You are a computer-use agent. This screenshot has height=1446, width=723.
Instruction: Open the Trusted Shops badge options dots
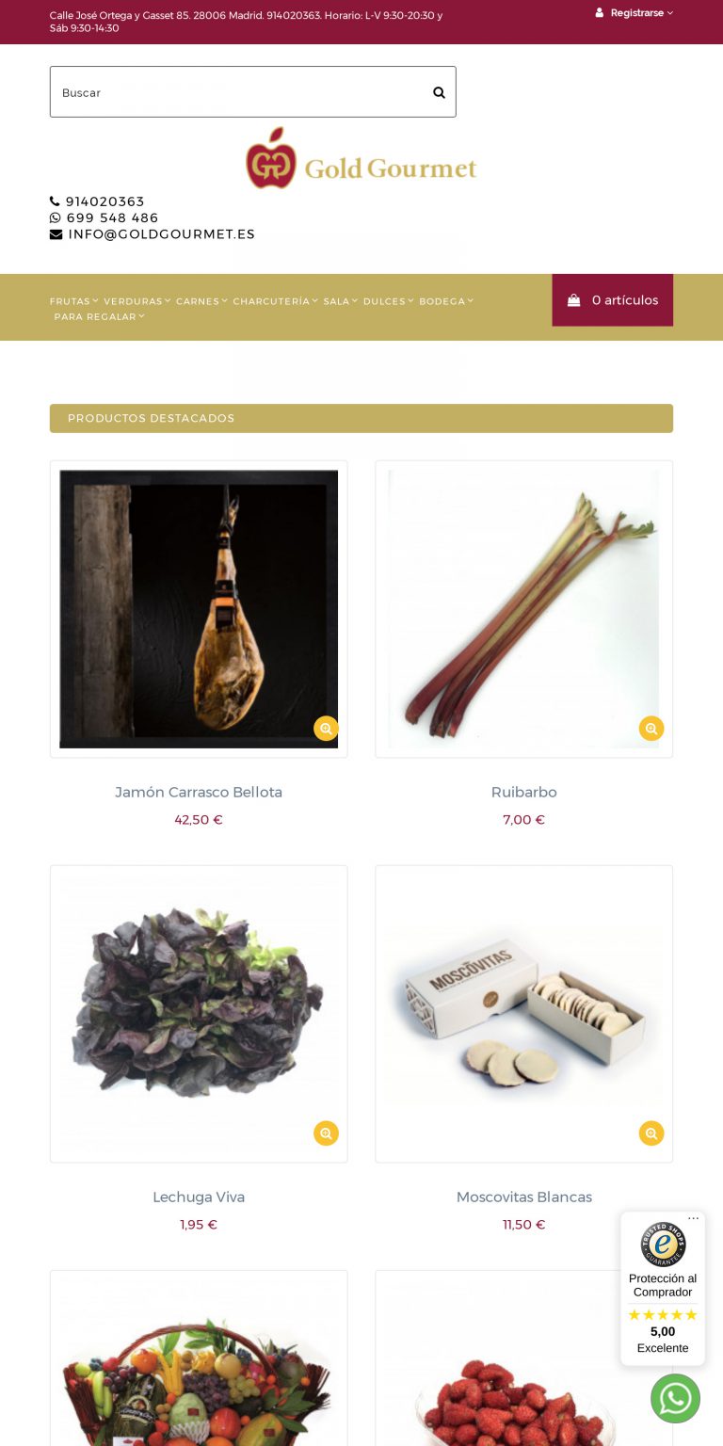click(x=694, y=1219)
